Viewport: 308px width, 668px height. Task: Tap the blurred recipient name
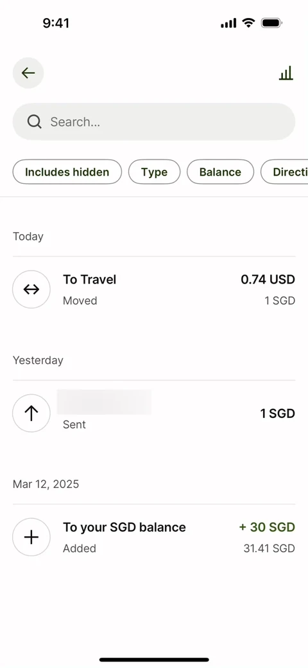(x=104, y=402)
